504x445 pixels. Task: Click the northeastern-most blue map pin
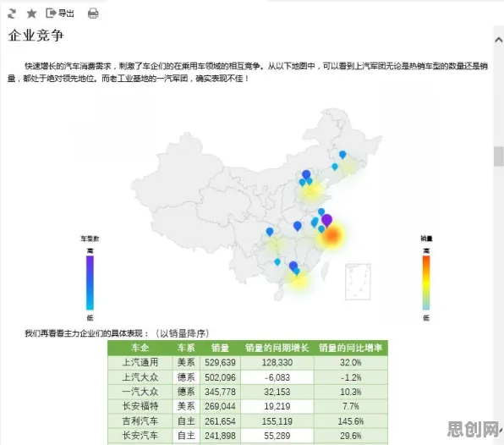pos(342,155)
